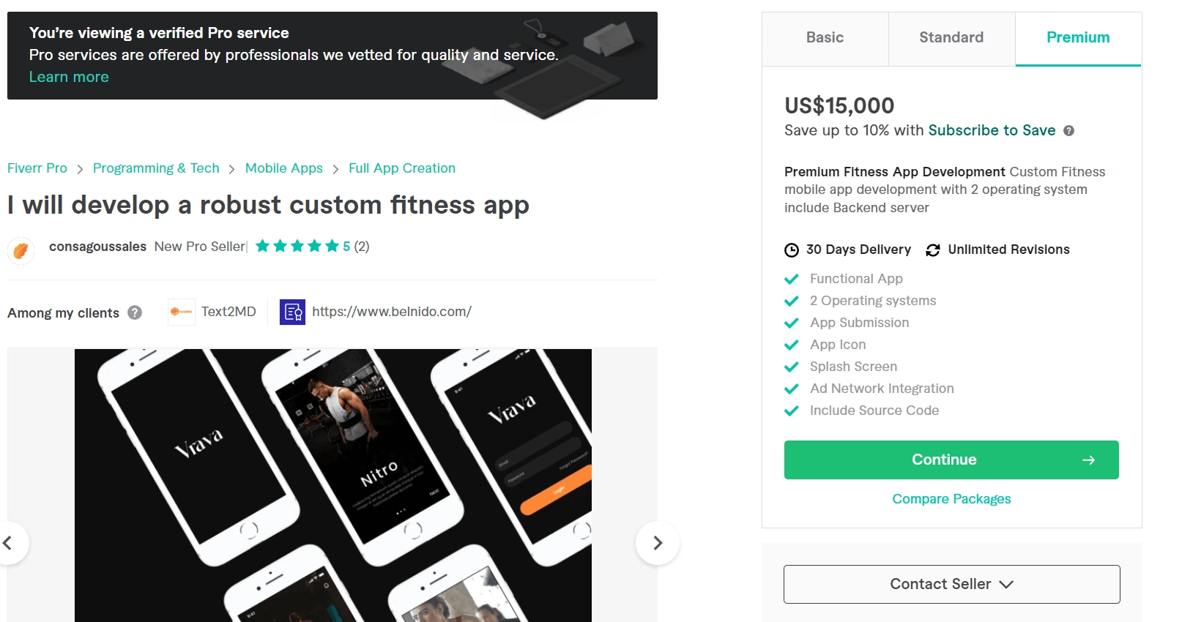The width and height of the screenshot is (1182, 622).
Task: Expand the Contact Seller dropdown
Action: [951, 584]
